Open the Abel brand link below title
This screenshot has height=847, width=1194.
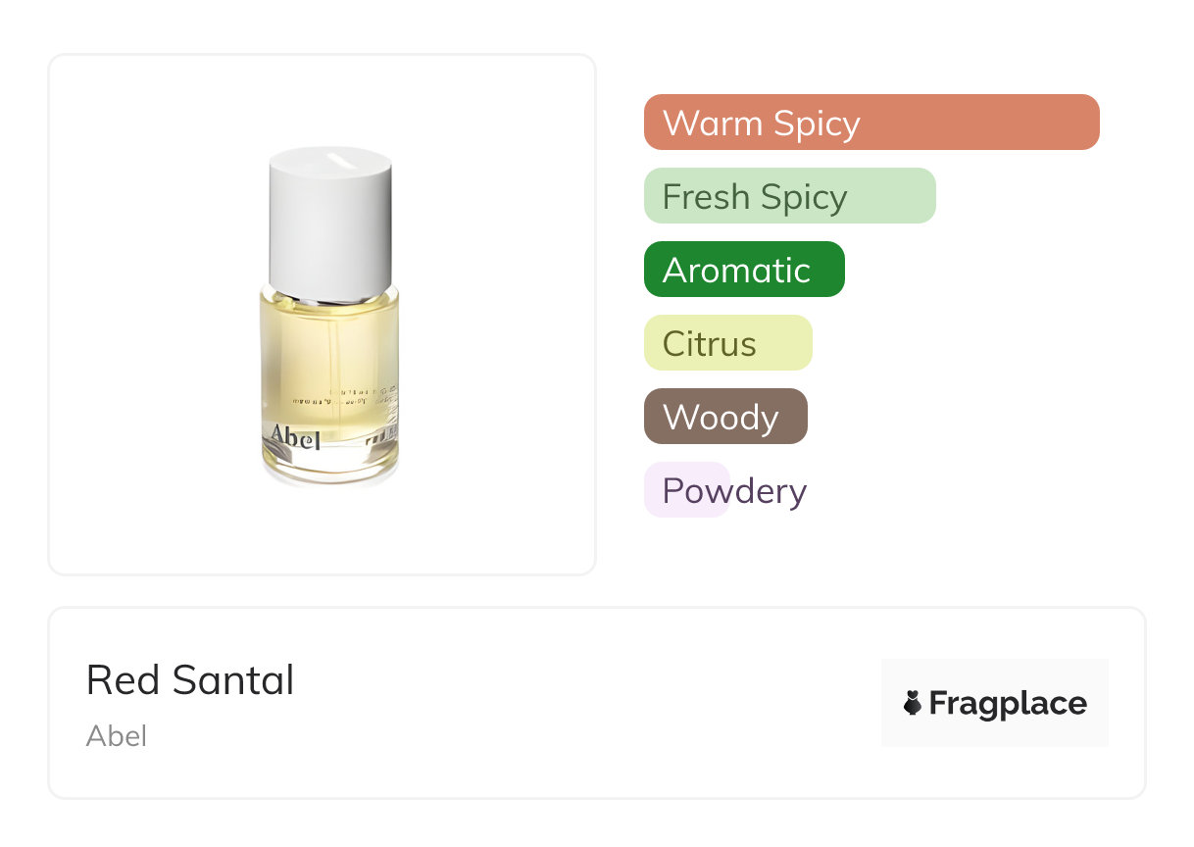click(x=117, y=736)
